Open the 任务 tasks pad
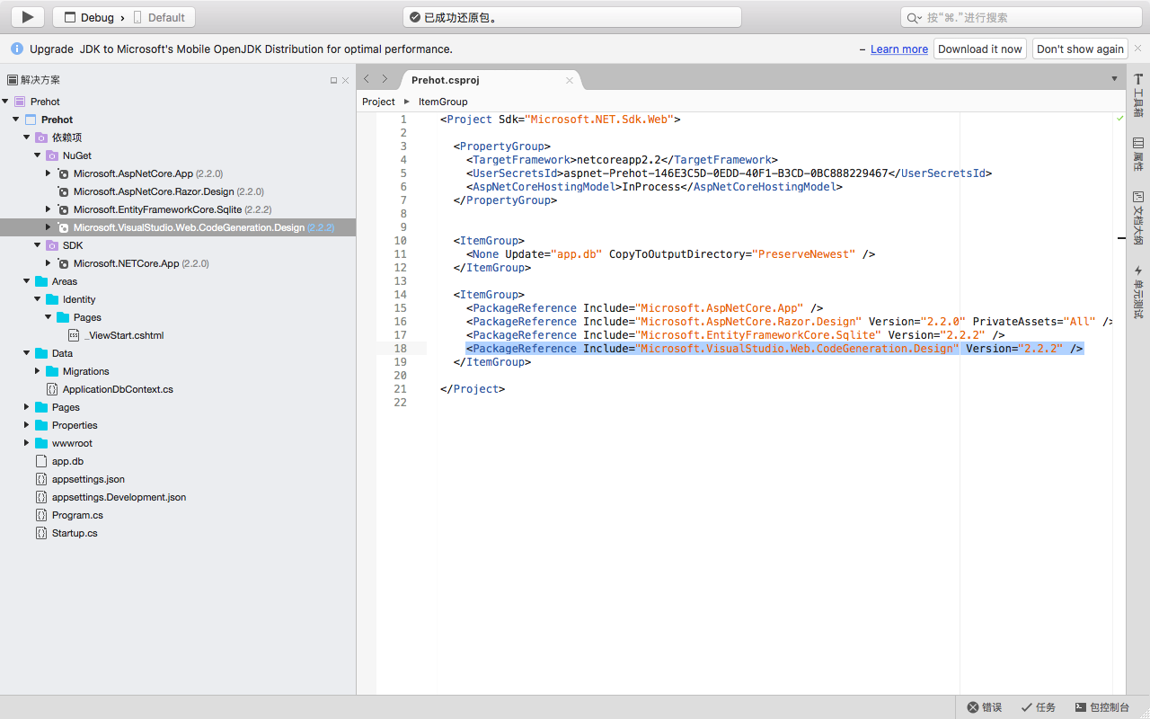The width and height of the screenshot is (1150, 719). pyautogui.click(x=1039, y=707)
